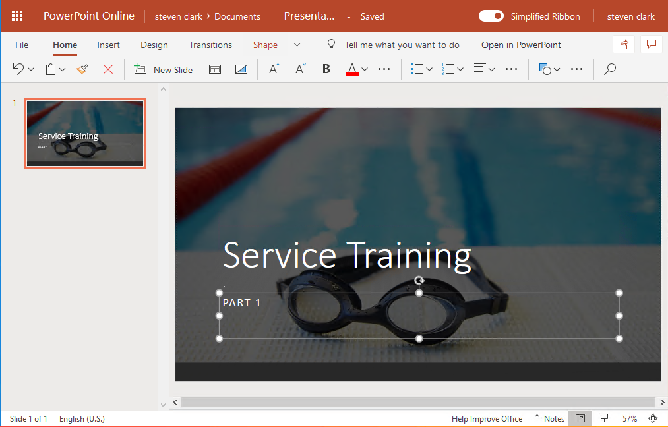Open the Find magnifier tool

pos(610,69)
